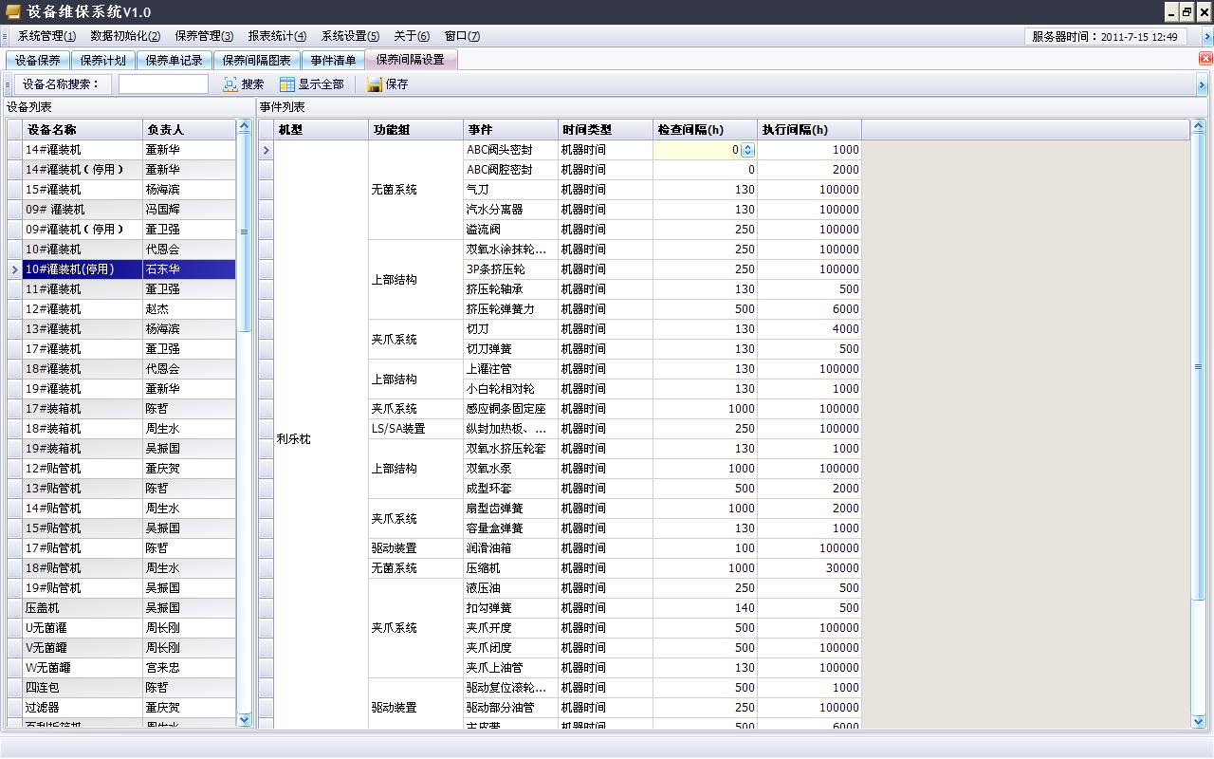The height and width of the screenshot is (759, 1214).
Task: Open the 系统设置 menu
Action: [x=350, y=36]
